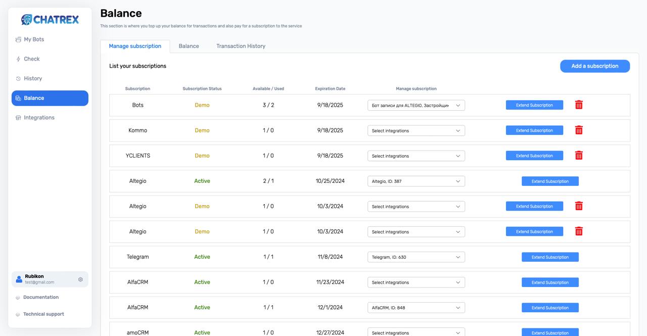The height and width of the screenshot is (336, 647).
Task: Click List your subscriptions heading
Action: (137, 66)
